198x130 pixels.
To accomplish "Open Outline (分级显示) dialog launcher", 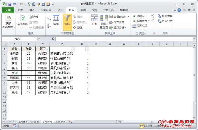I will tap(154, 33).
